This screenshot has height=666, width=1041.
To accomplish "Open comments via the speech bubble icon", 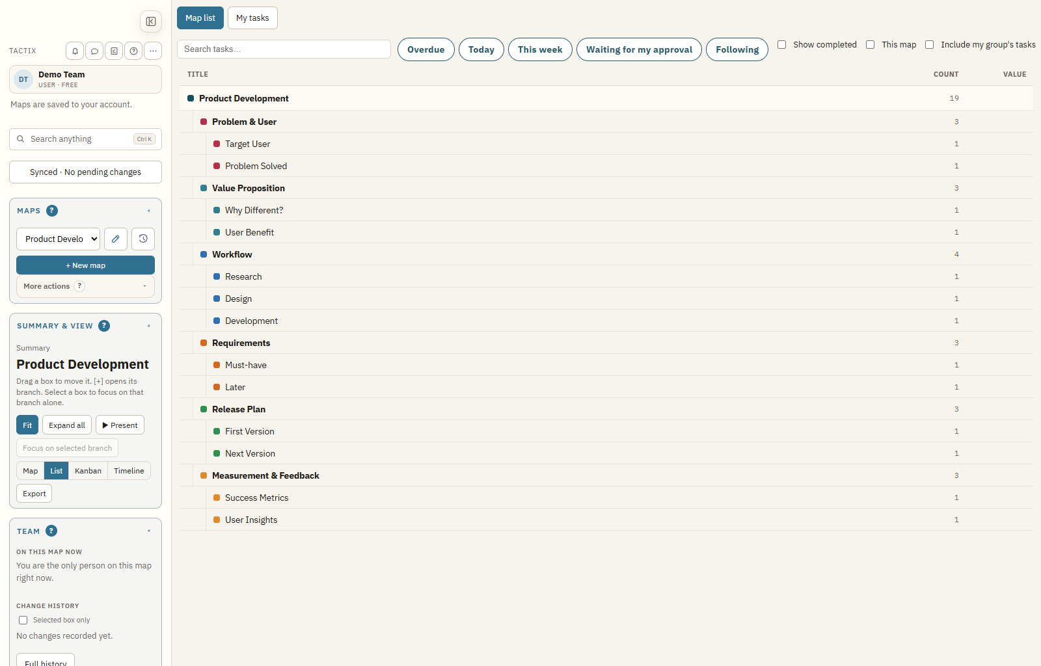I will [94, 51].
